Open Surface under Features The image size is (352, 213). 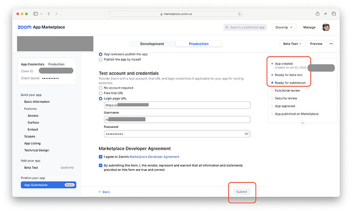point(33,123)
